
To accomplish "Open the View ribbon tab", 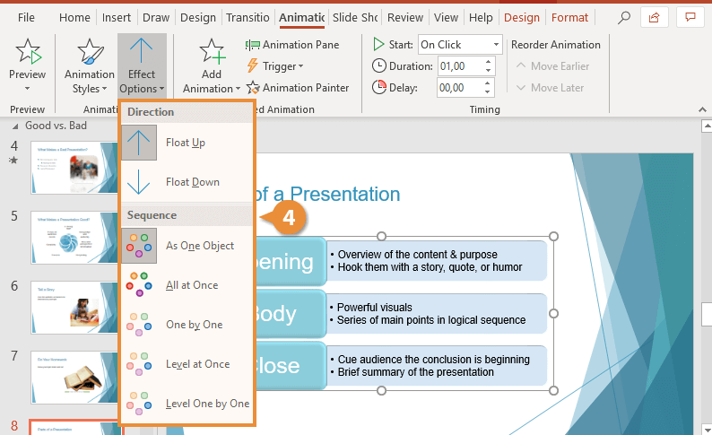I will point(446,18).
